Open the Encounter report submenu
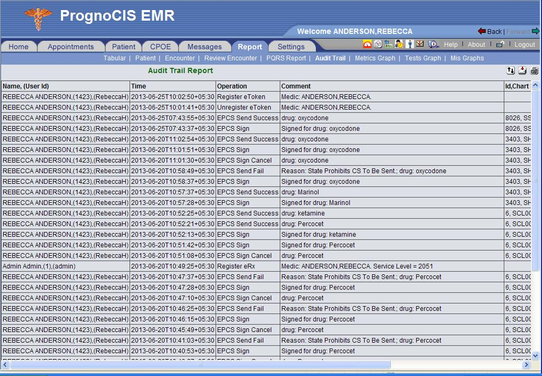The height and width of the screenshot is (376, 542). [180, 58]
